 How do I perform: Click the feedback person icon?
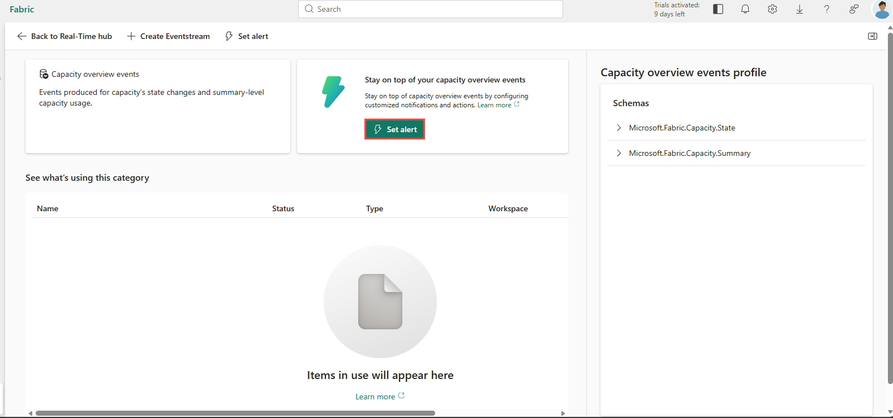tap(854, 9)
